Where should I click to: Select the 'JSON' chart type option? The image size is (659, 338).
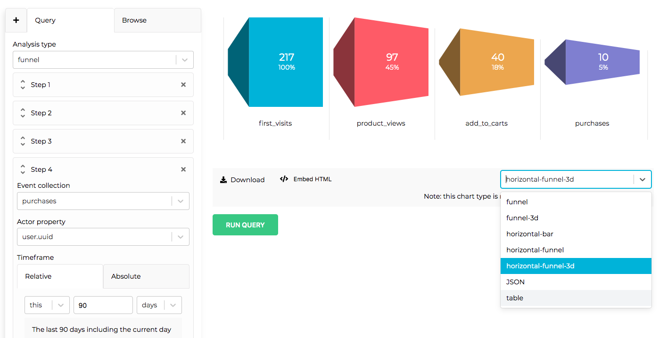[x=515, y=282]
